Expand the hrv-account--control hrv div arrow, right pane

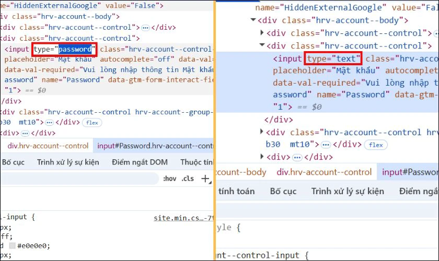click(x=261, y=131)
